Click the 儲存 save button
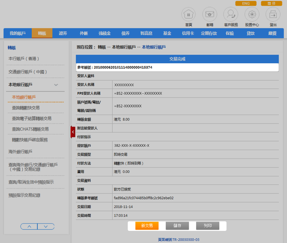The height and width of the screenshot is (243, 287). pos(177,226)
